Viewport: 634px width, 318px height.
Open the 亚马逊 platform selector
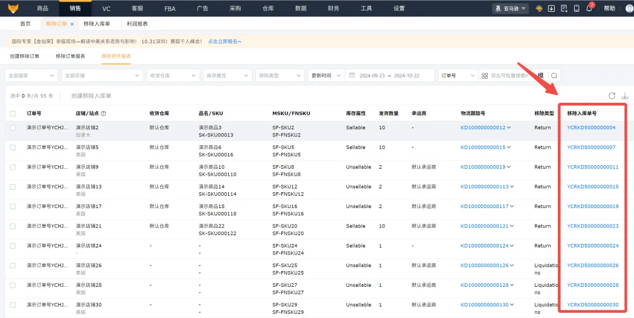click(510, 8)
